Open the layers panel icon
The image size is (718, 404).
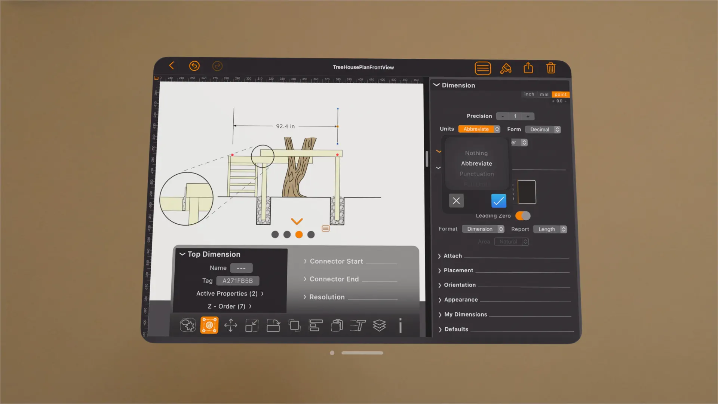click(x=379, y=325)
